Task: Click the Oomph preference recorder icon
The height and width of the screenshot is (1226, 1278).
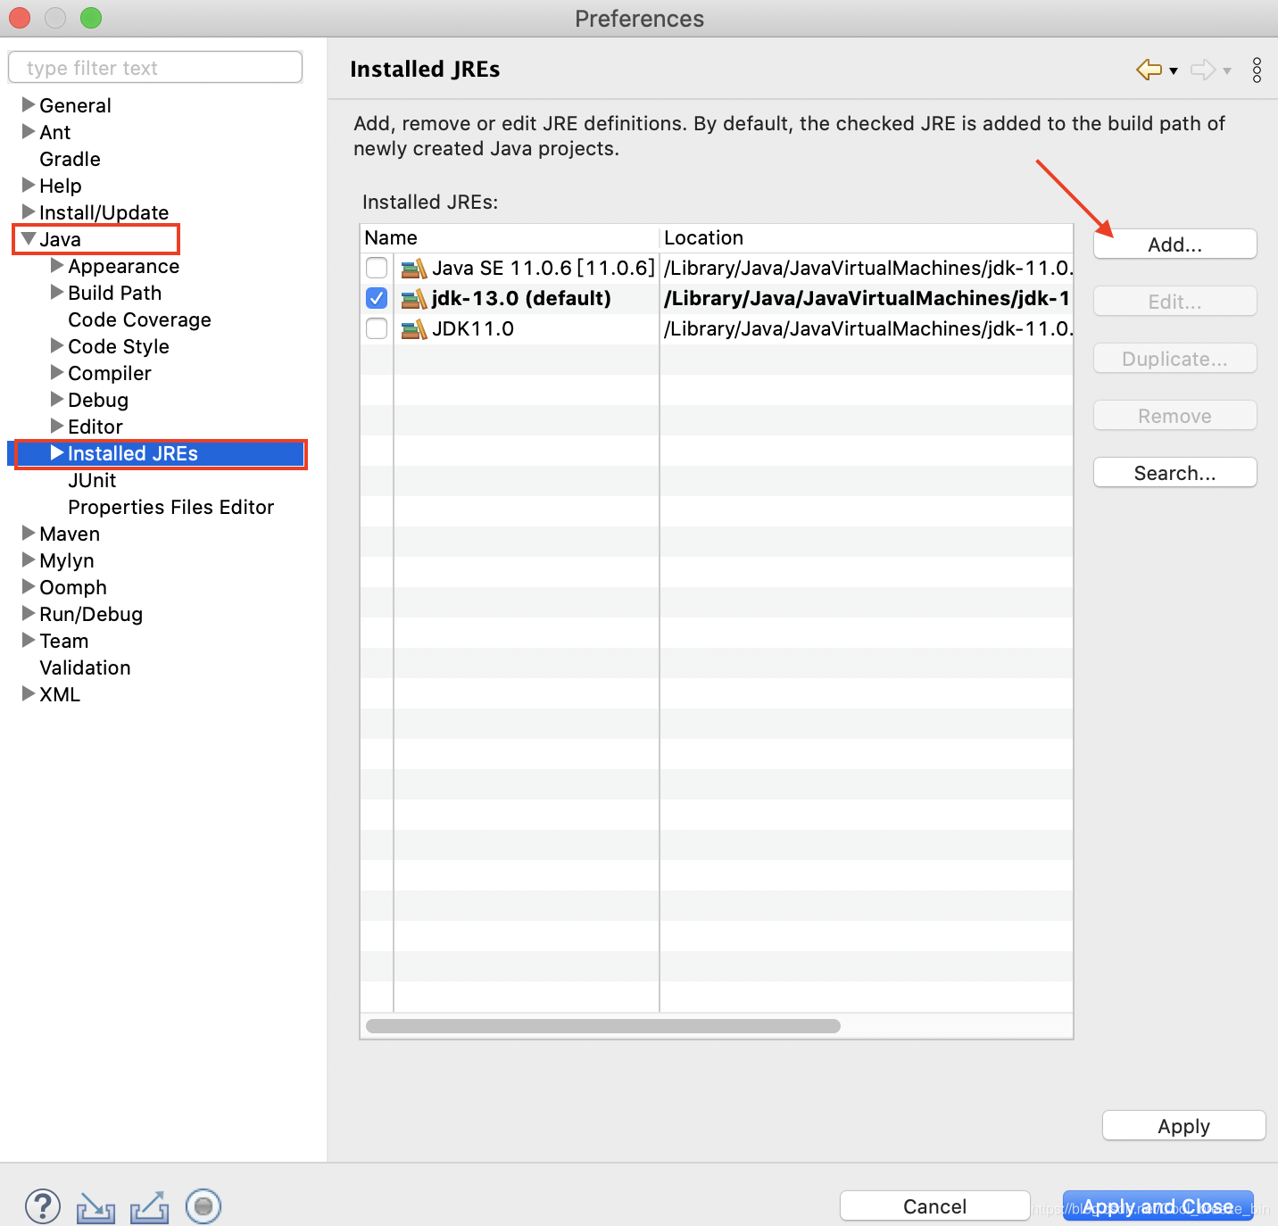Action: (x=203, y=1206)
